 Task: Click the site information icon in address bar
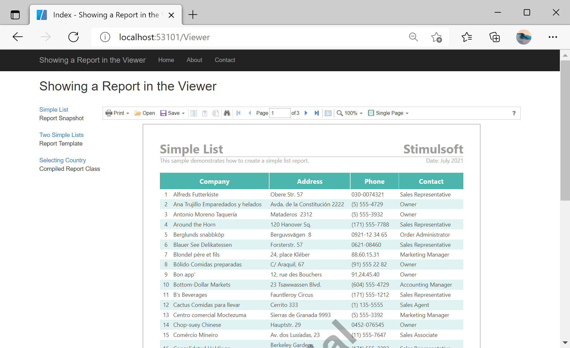(105, 37)
